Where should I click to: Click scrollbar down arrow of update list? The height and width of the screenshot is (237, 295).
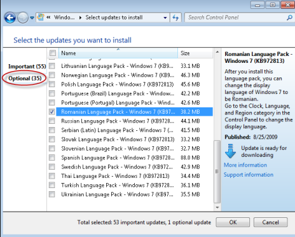[217, 207]
